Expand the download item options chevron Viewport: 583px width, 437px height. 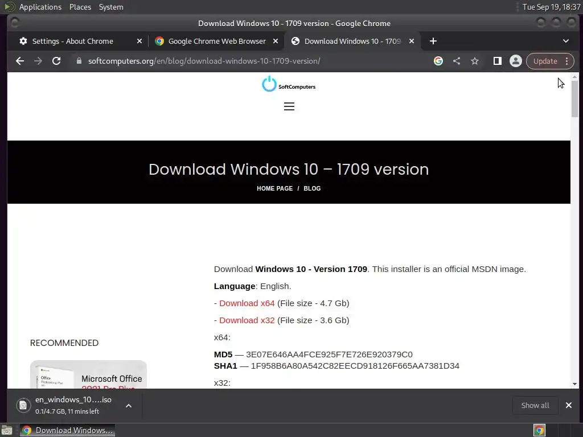tap(129, 406)
